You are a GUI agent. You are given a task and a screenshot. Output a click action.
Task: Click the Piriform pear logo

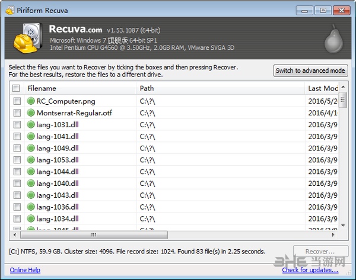333,39
